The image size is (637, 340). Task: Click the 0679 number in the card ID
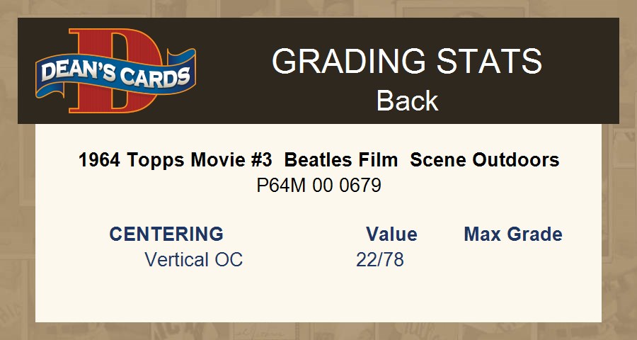click(361, 186)
